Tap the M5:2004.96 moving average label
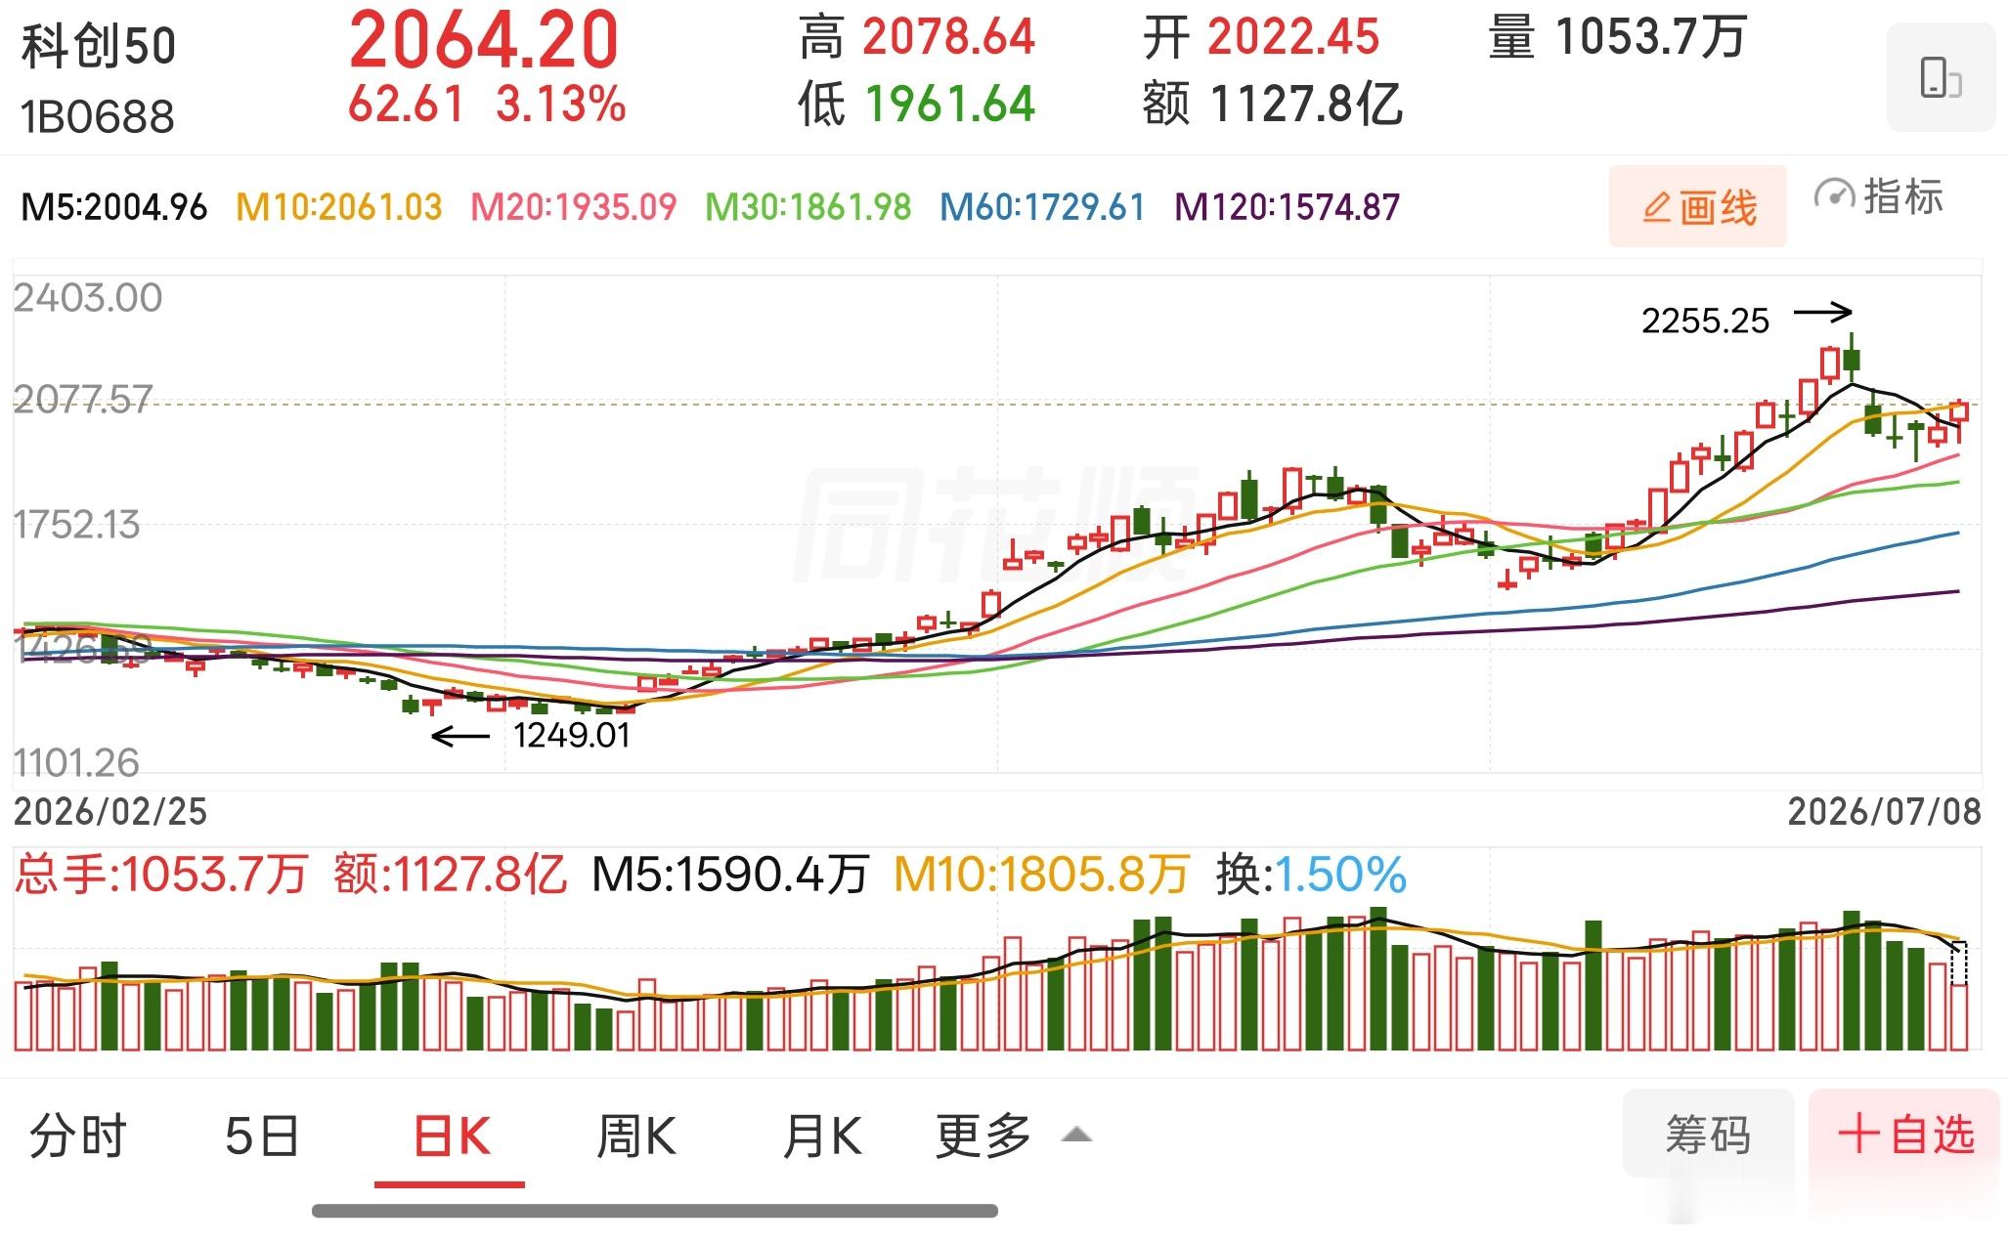2009x1243 pixels. coord(114,207)
